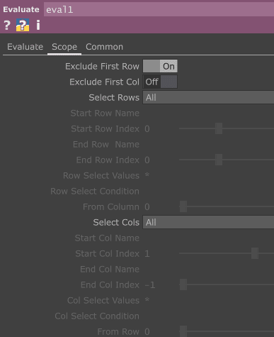Click the Start Row Index slider handle
Screen dimensions: 274x337
tap(219, 128)
